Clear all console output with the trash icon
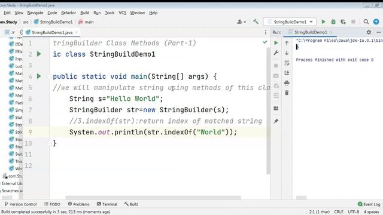This screenshot has width=383, height=215. tap(287, 93)
